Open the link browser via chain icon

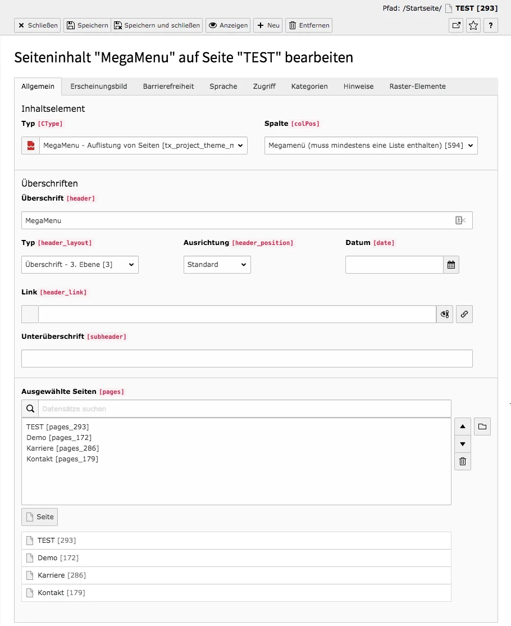tap(464, 314)
